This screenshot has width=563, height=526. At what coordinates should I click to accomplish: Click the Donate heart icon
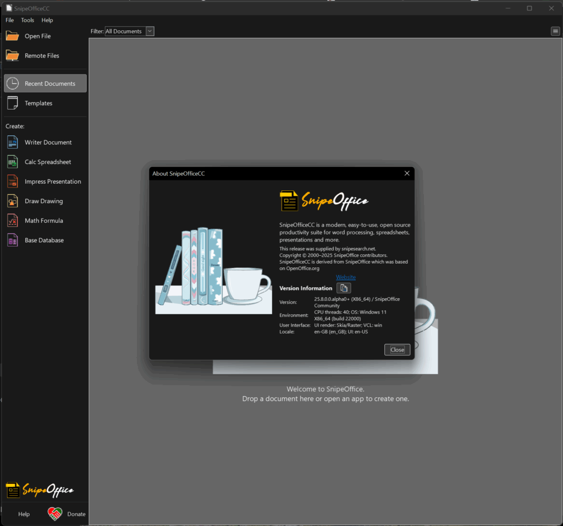pos(55,514)
